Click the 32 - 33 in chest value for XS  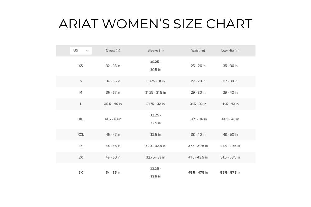tap(113, 66)
